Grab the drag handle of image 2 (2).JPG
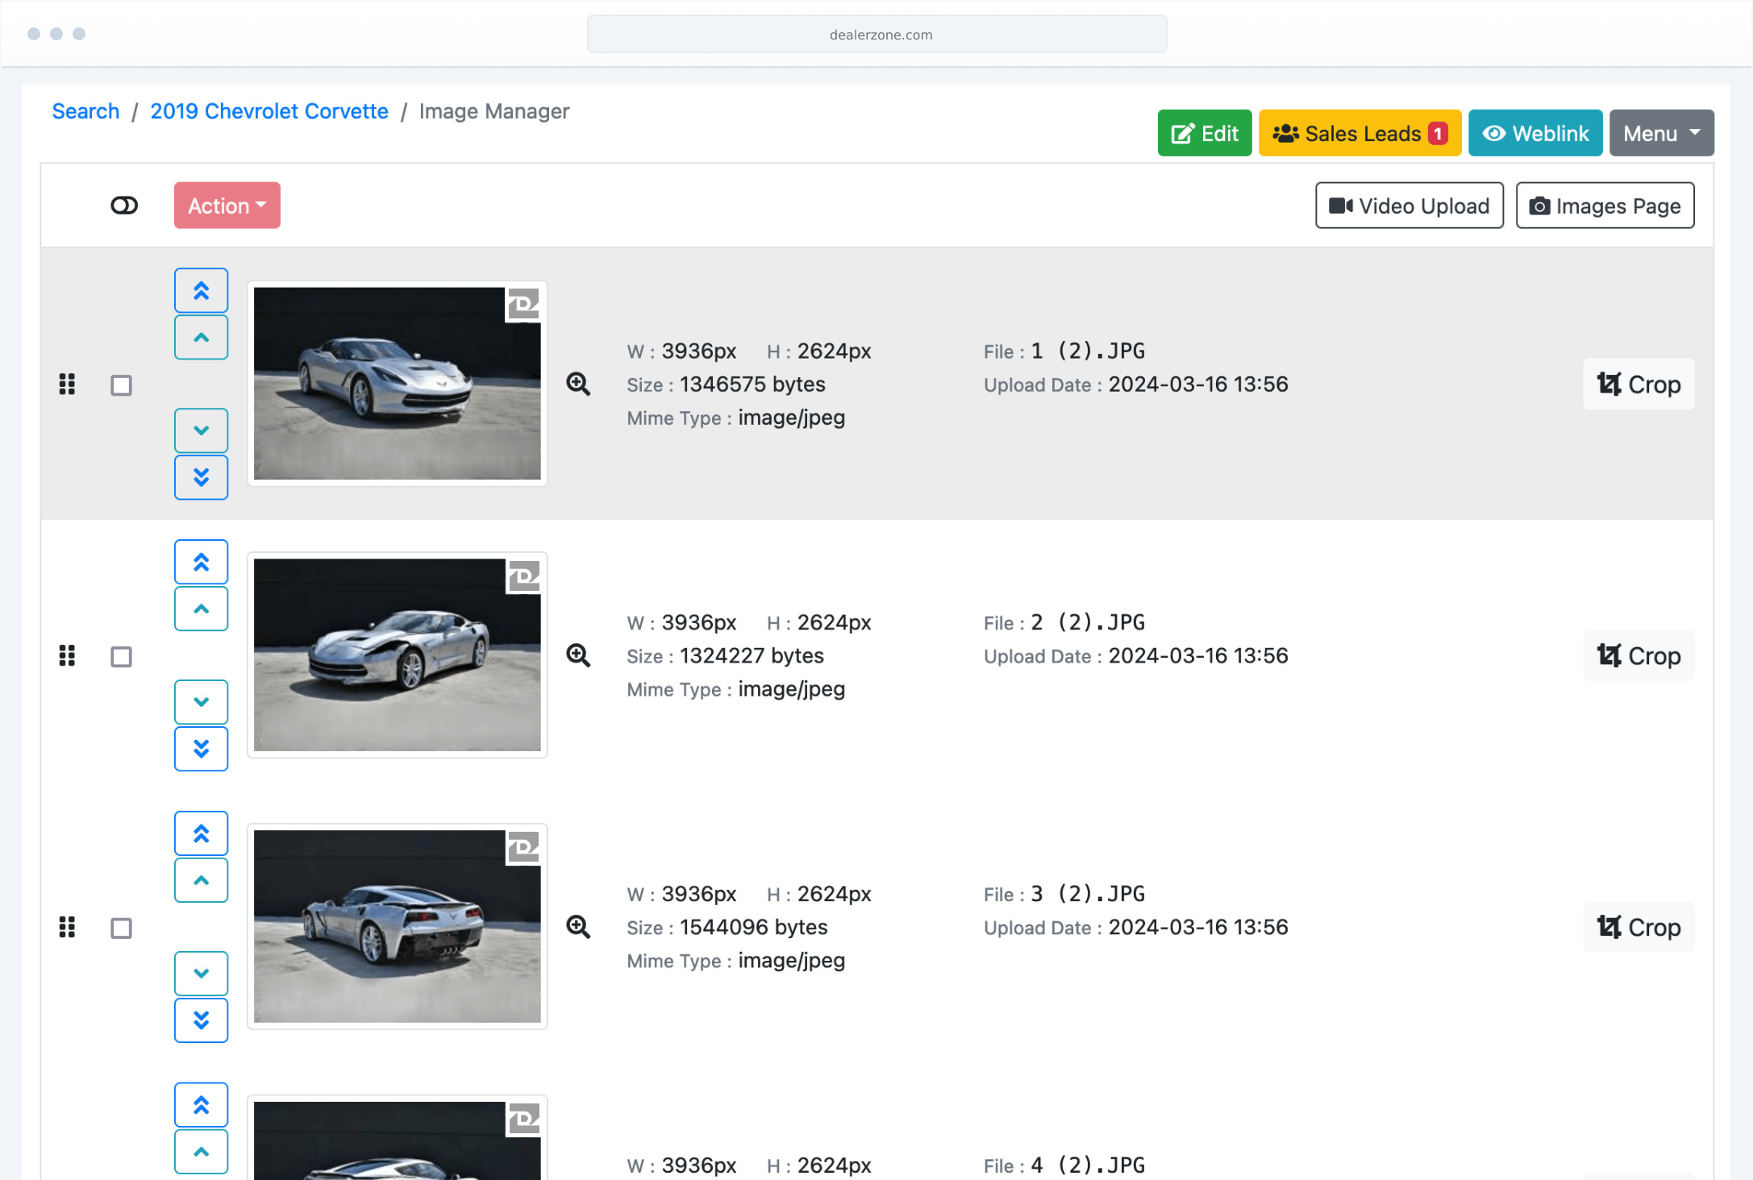This screenshot has height=1180, width=1753. pyautogui.click(x=67, y=656)
